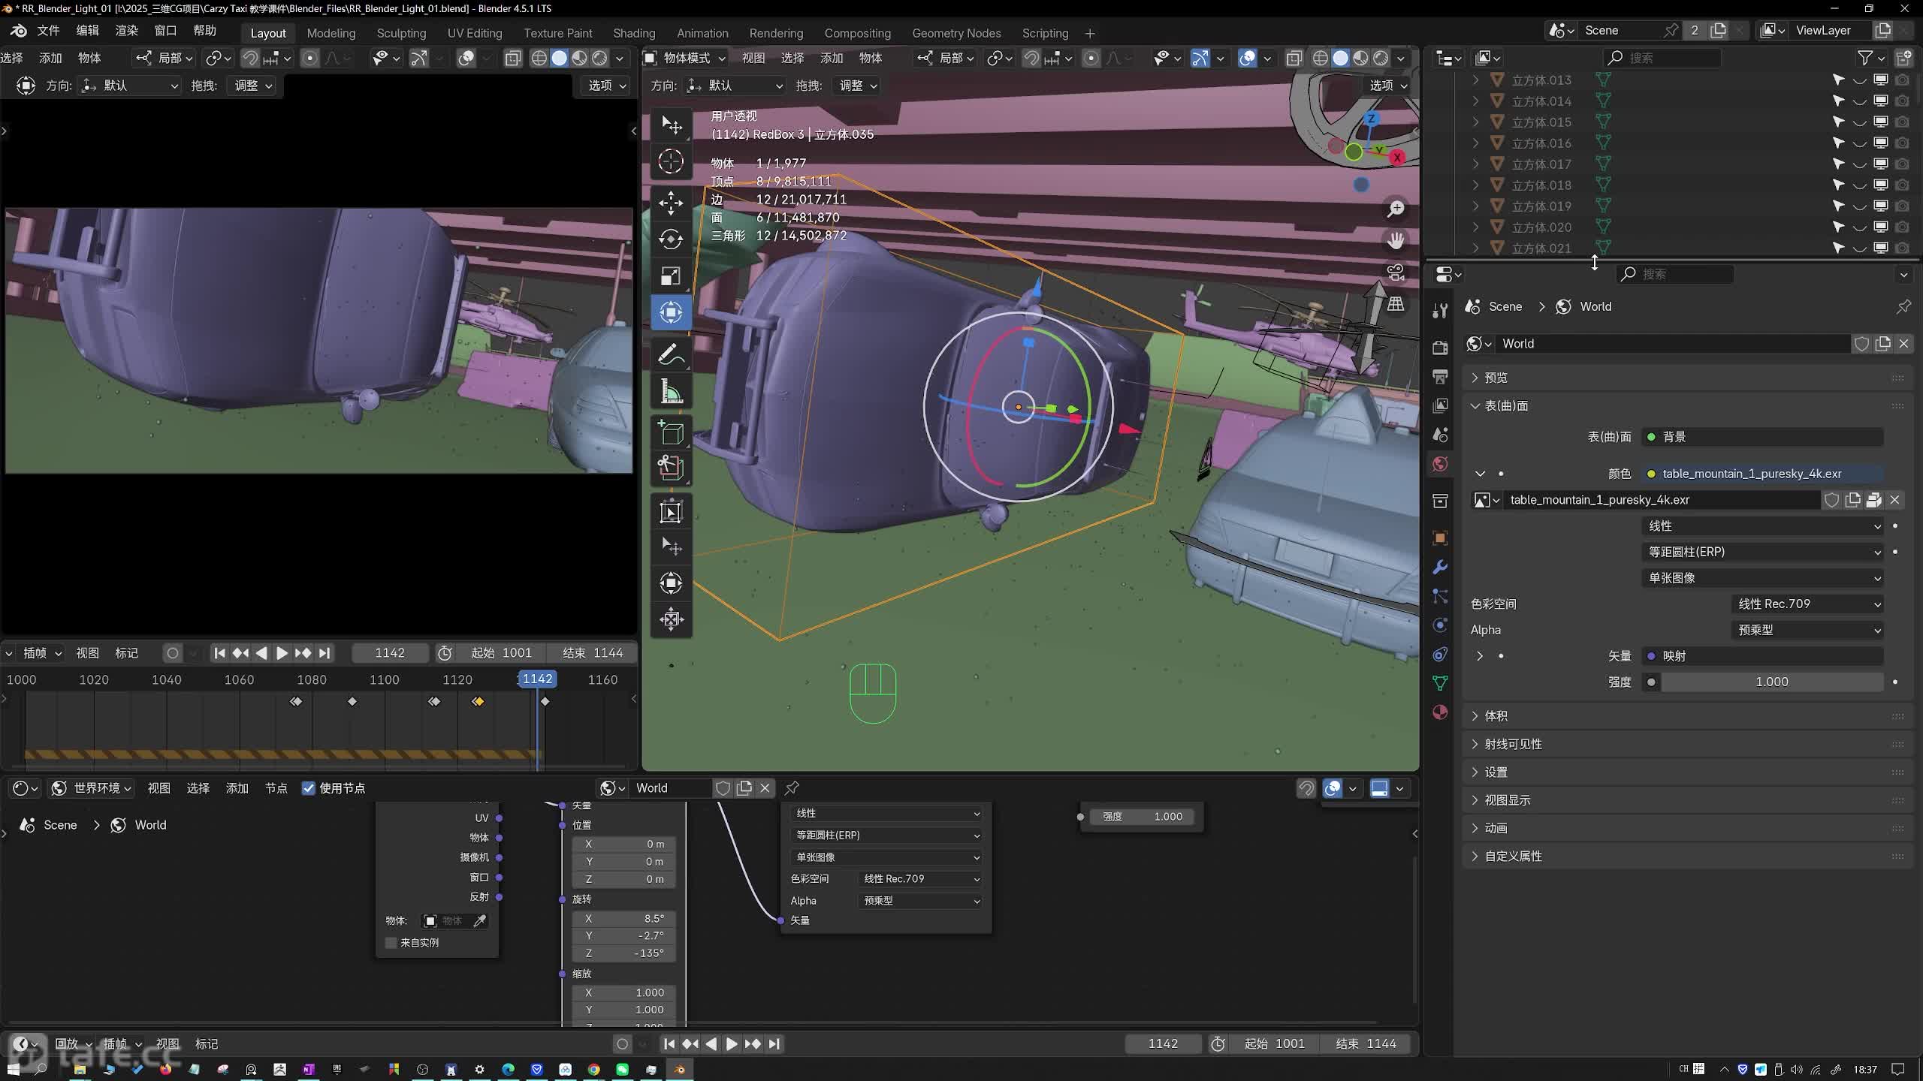
Task: Select the Move tool in viewport toolbar
Action: pyautogui.click(x=671, y=203)
